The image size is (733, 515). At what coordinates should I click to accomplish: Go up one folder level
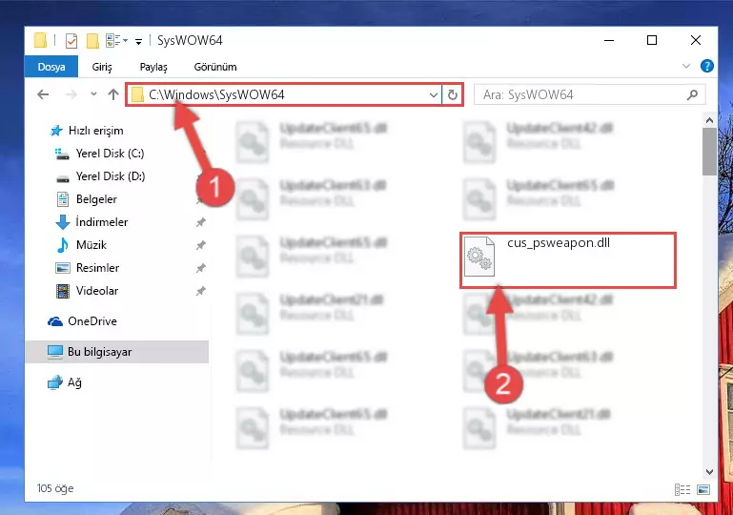113,94
